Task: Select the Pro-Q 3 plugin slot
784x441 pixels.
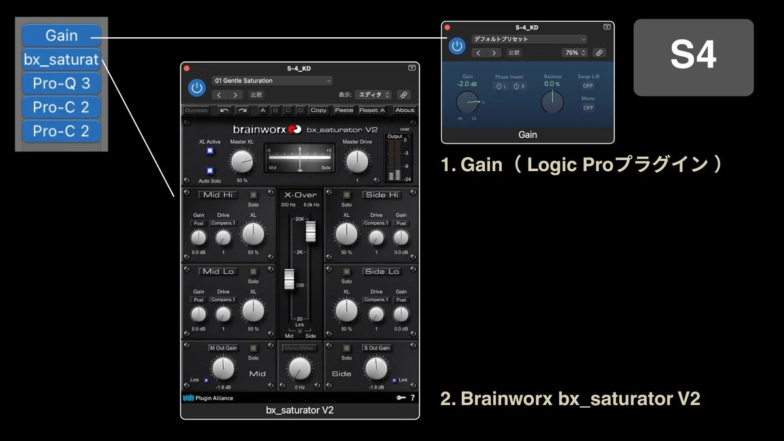Action: (x=61, y=83)
